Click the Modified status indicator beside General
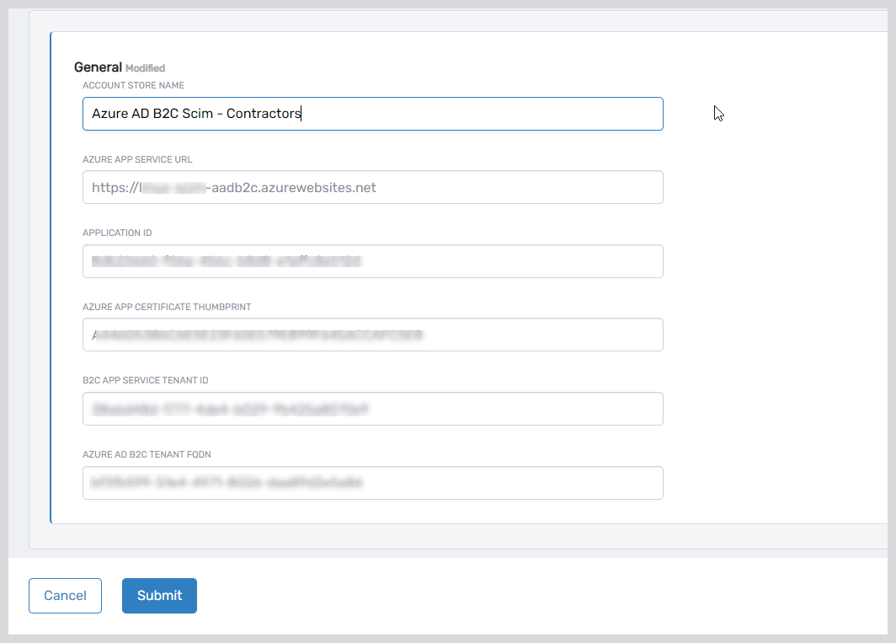This screenshot has height=643, width=896. pos(145,68)
